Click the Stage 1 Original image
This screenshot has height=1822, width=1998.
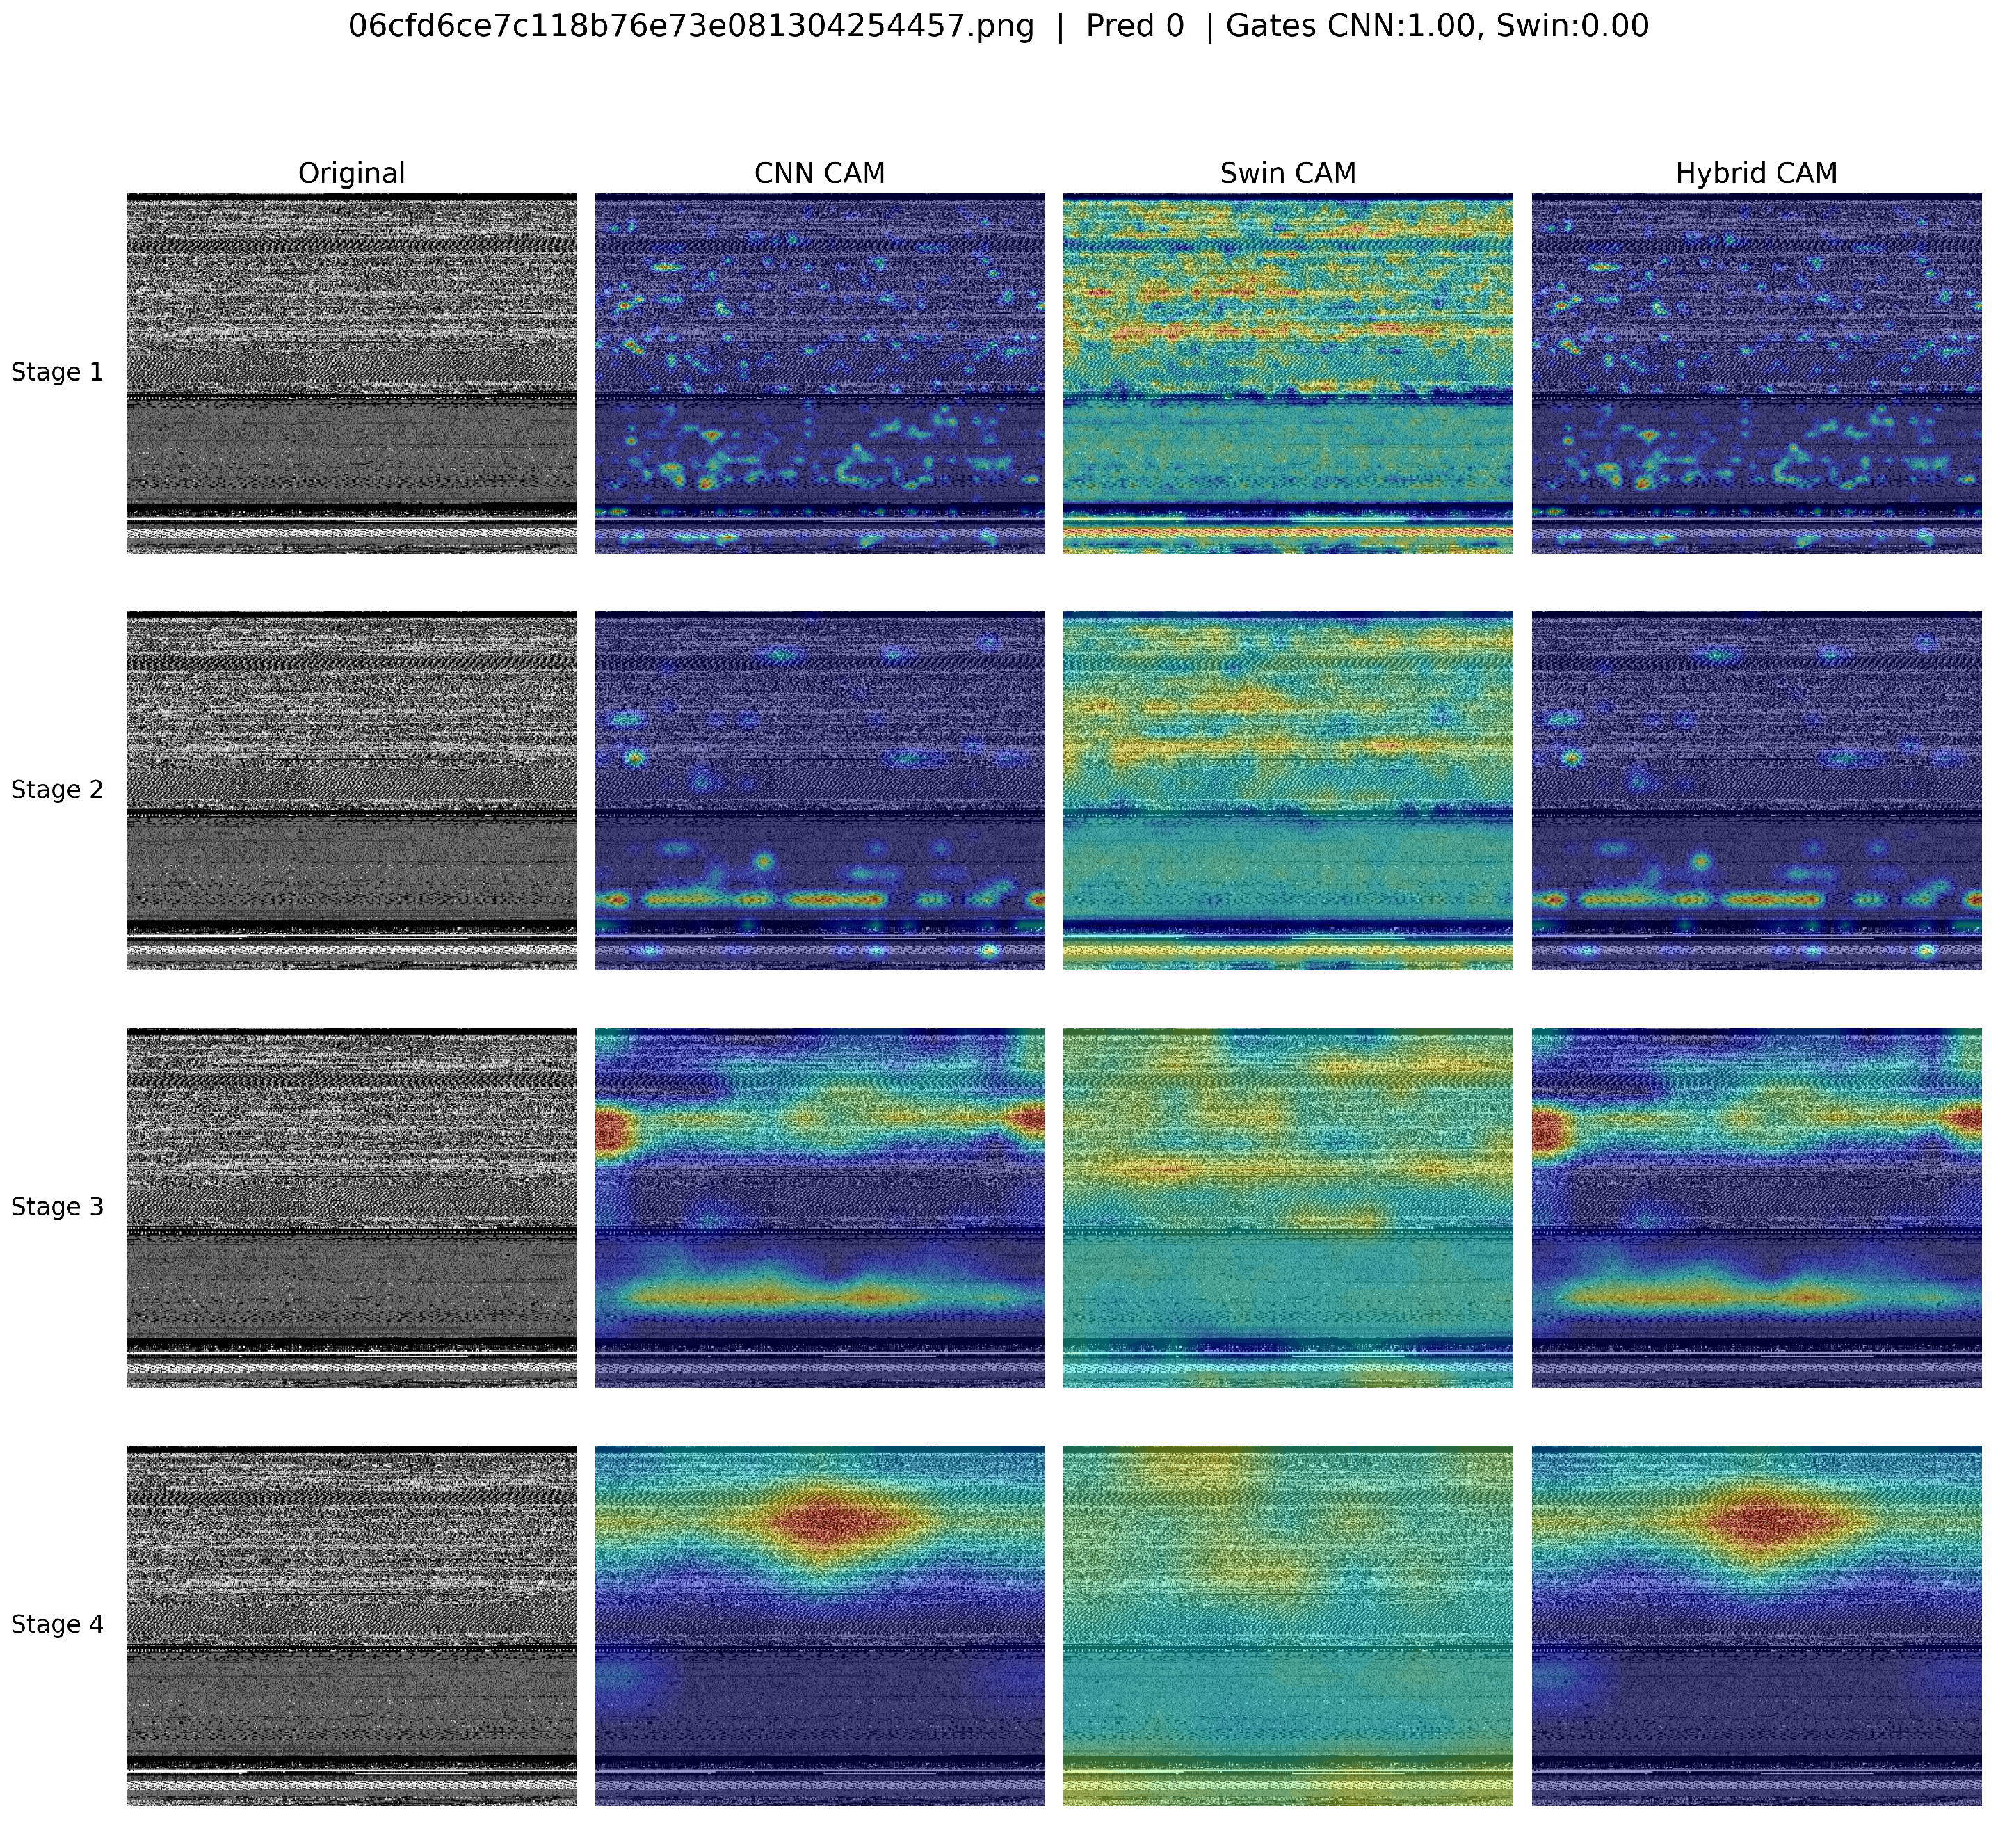click(x=352, y=373)
